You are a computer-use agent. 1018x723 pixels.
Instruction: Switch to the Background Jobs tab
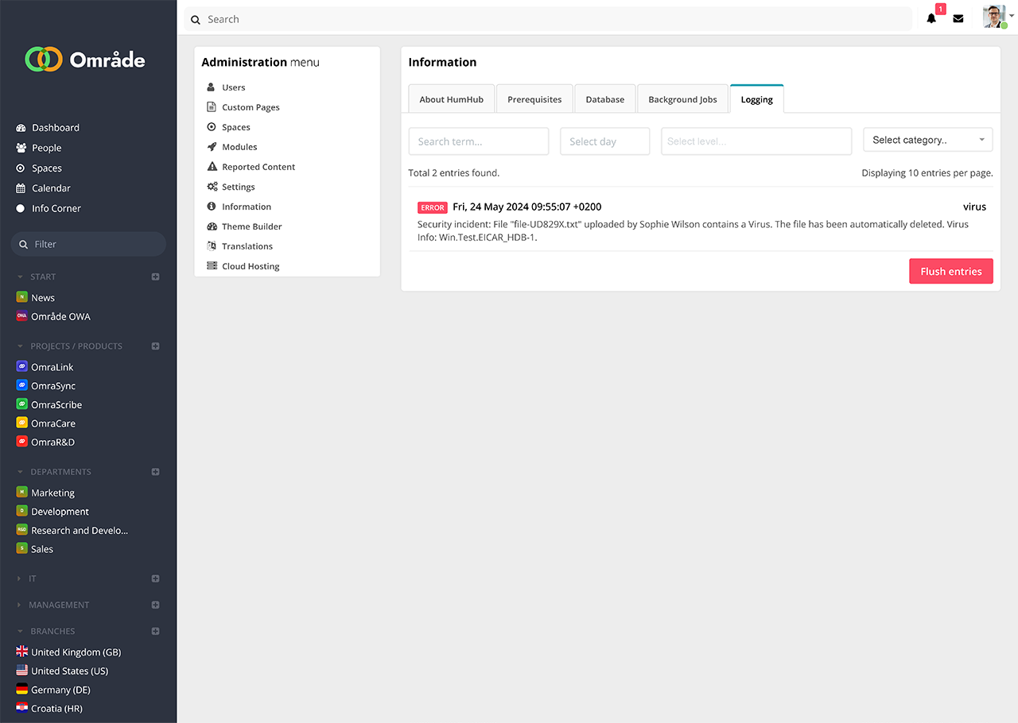[x=682, y=99]
